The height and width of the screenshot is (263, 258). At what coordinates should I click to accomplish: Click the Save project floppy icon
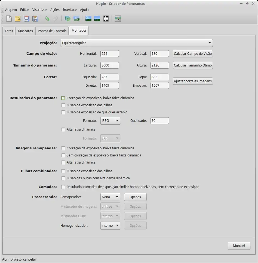26,19
